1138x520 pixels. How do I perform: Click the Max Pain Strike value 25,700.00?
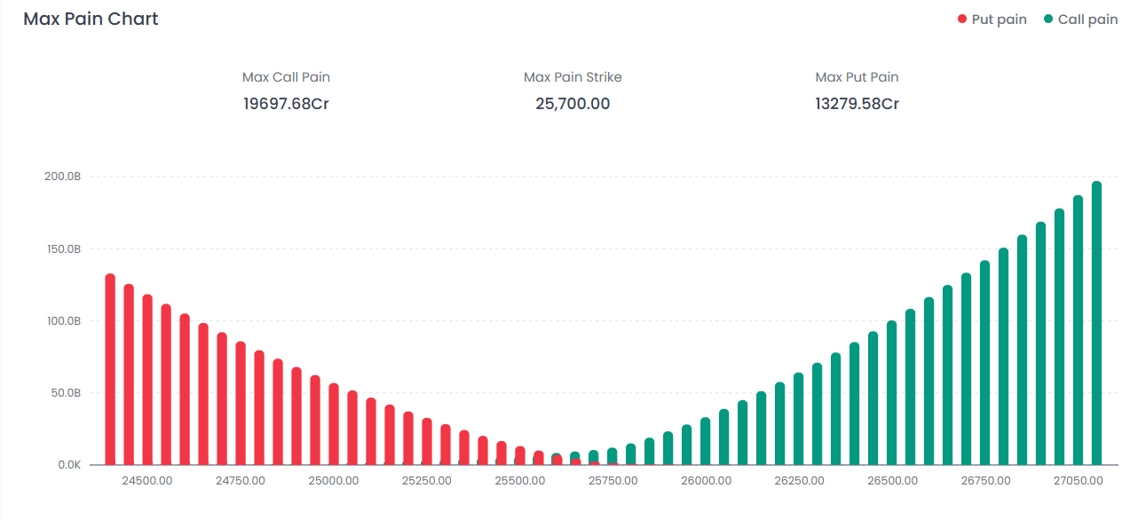click(x=573, y=104)
